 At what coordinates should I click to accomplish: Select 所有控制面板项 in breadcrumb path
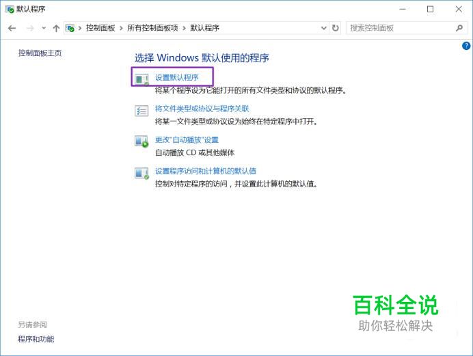152,28
